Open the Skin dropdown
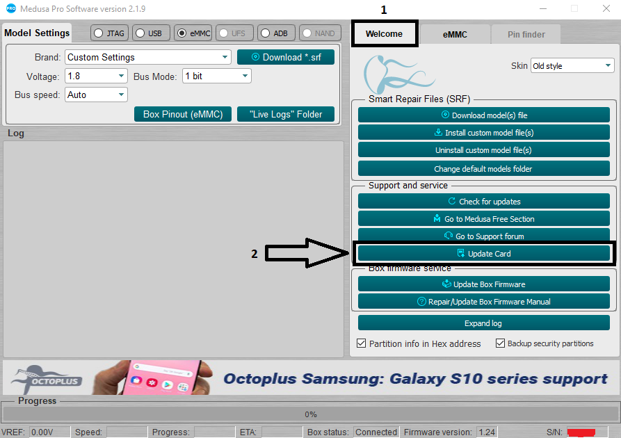 (572, 66)
